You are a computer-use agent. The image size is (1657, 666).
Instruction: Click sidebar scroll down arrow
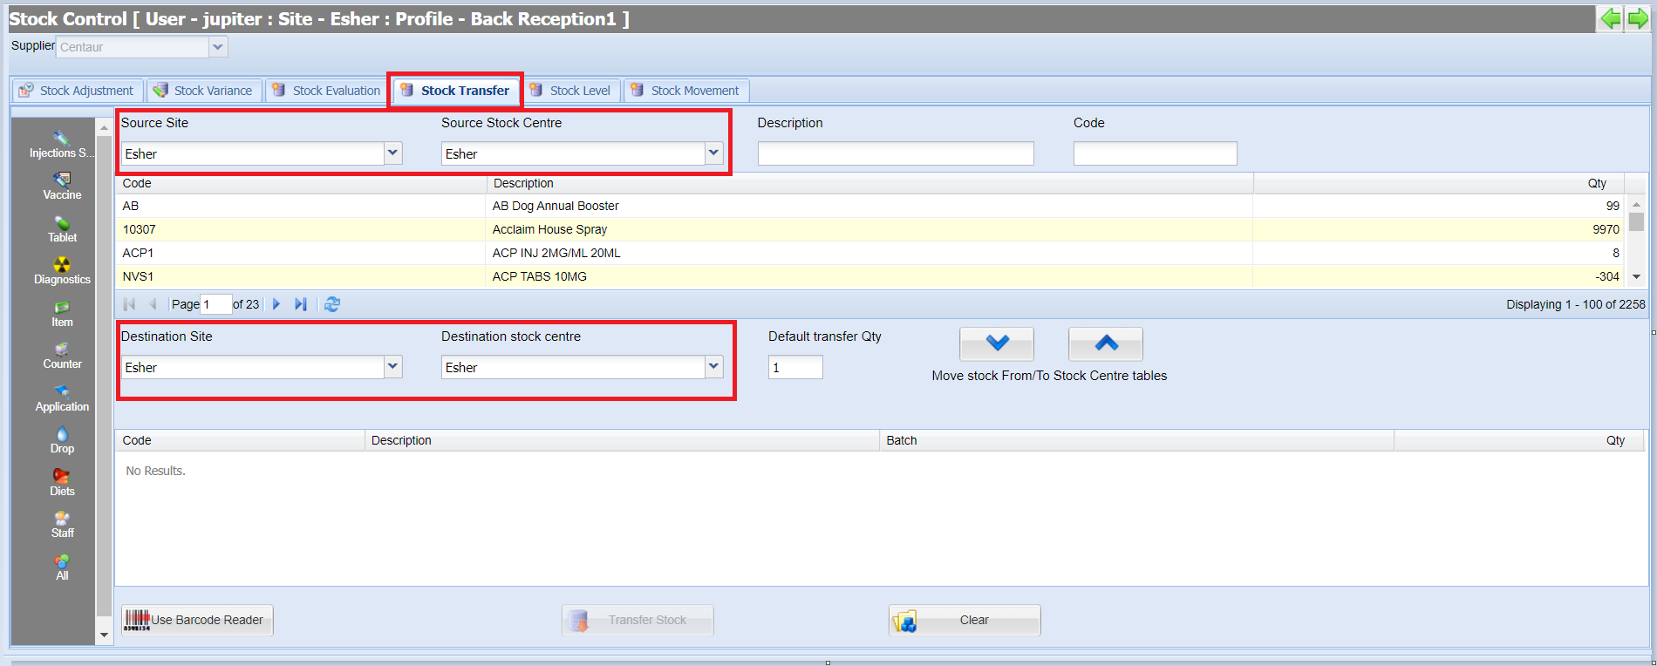click(x=104, y=635)
